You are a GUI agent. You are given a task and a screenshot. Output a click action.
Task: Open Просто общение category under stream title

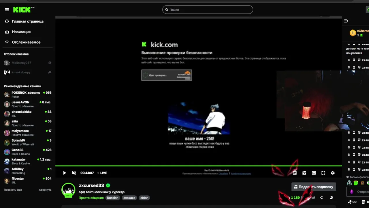pos(91,198)
